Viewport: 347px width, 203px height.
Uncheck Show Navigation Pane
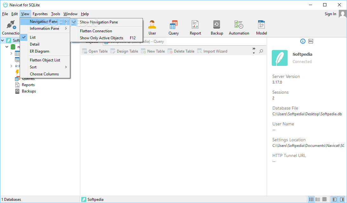click(106, 22)
